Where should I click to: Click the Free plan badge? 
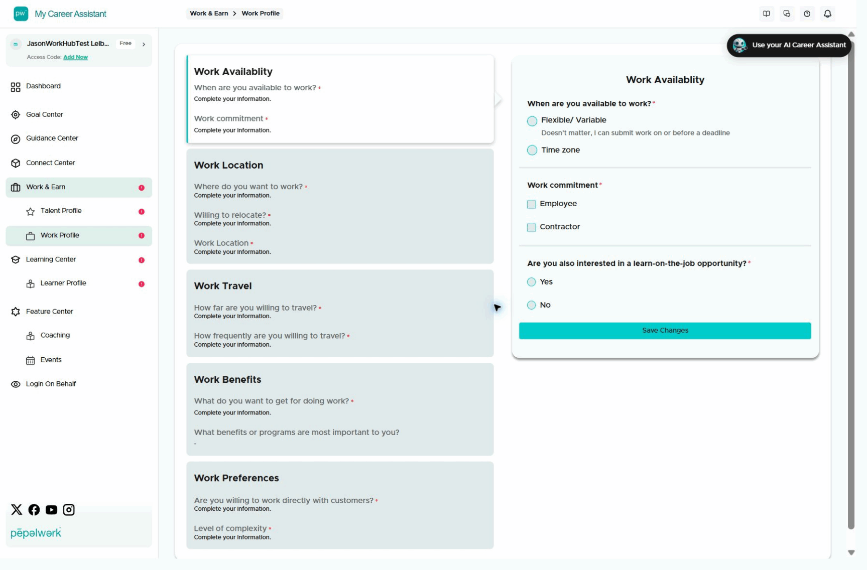(x=126, y=44)
